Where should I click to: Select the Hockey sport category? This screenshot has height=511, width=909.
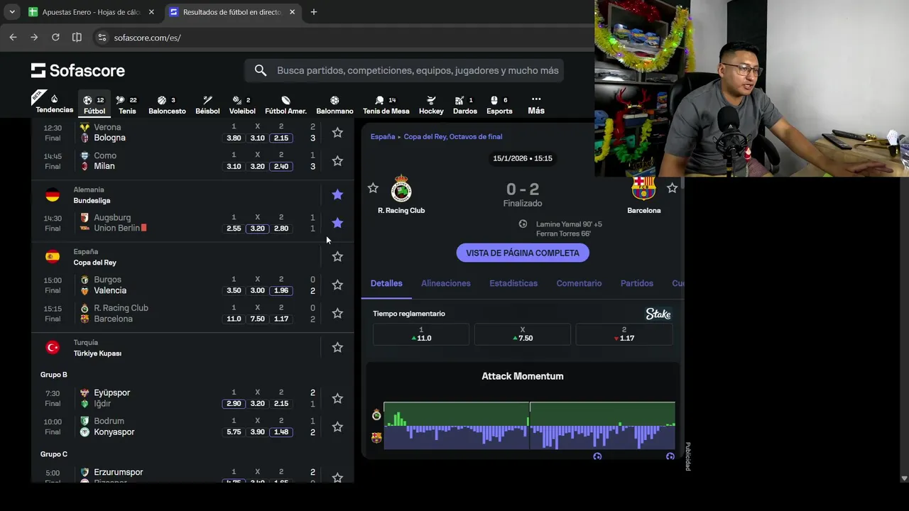431,105
